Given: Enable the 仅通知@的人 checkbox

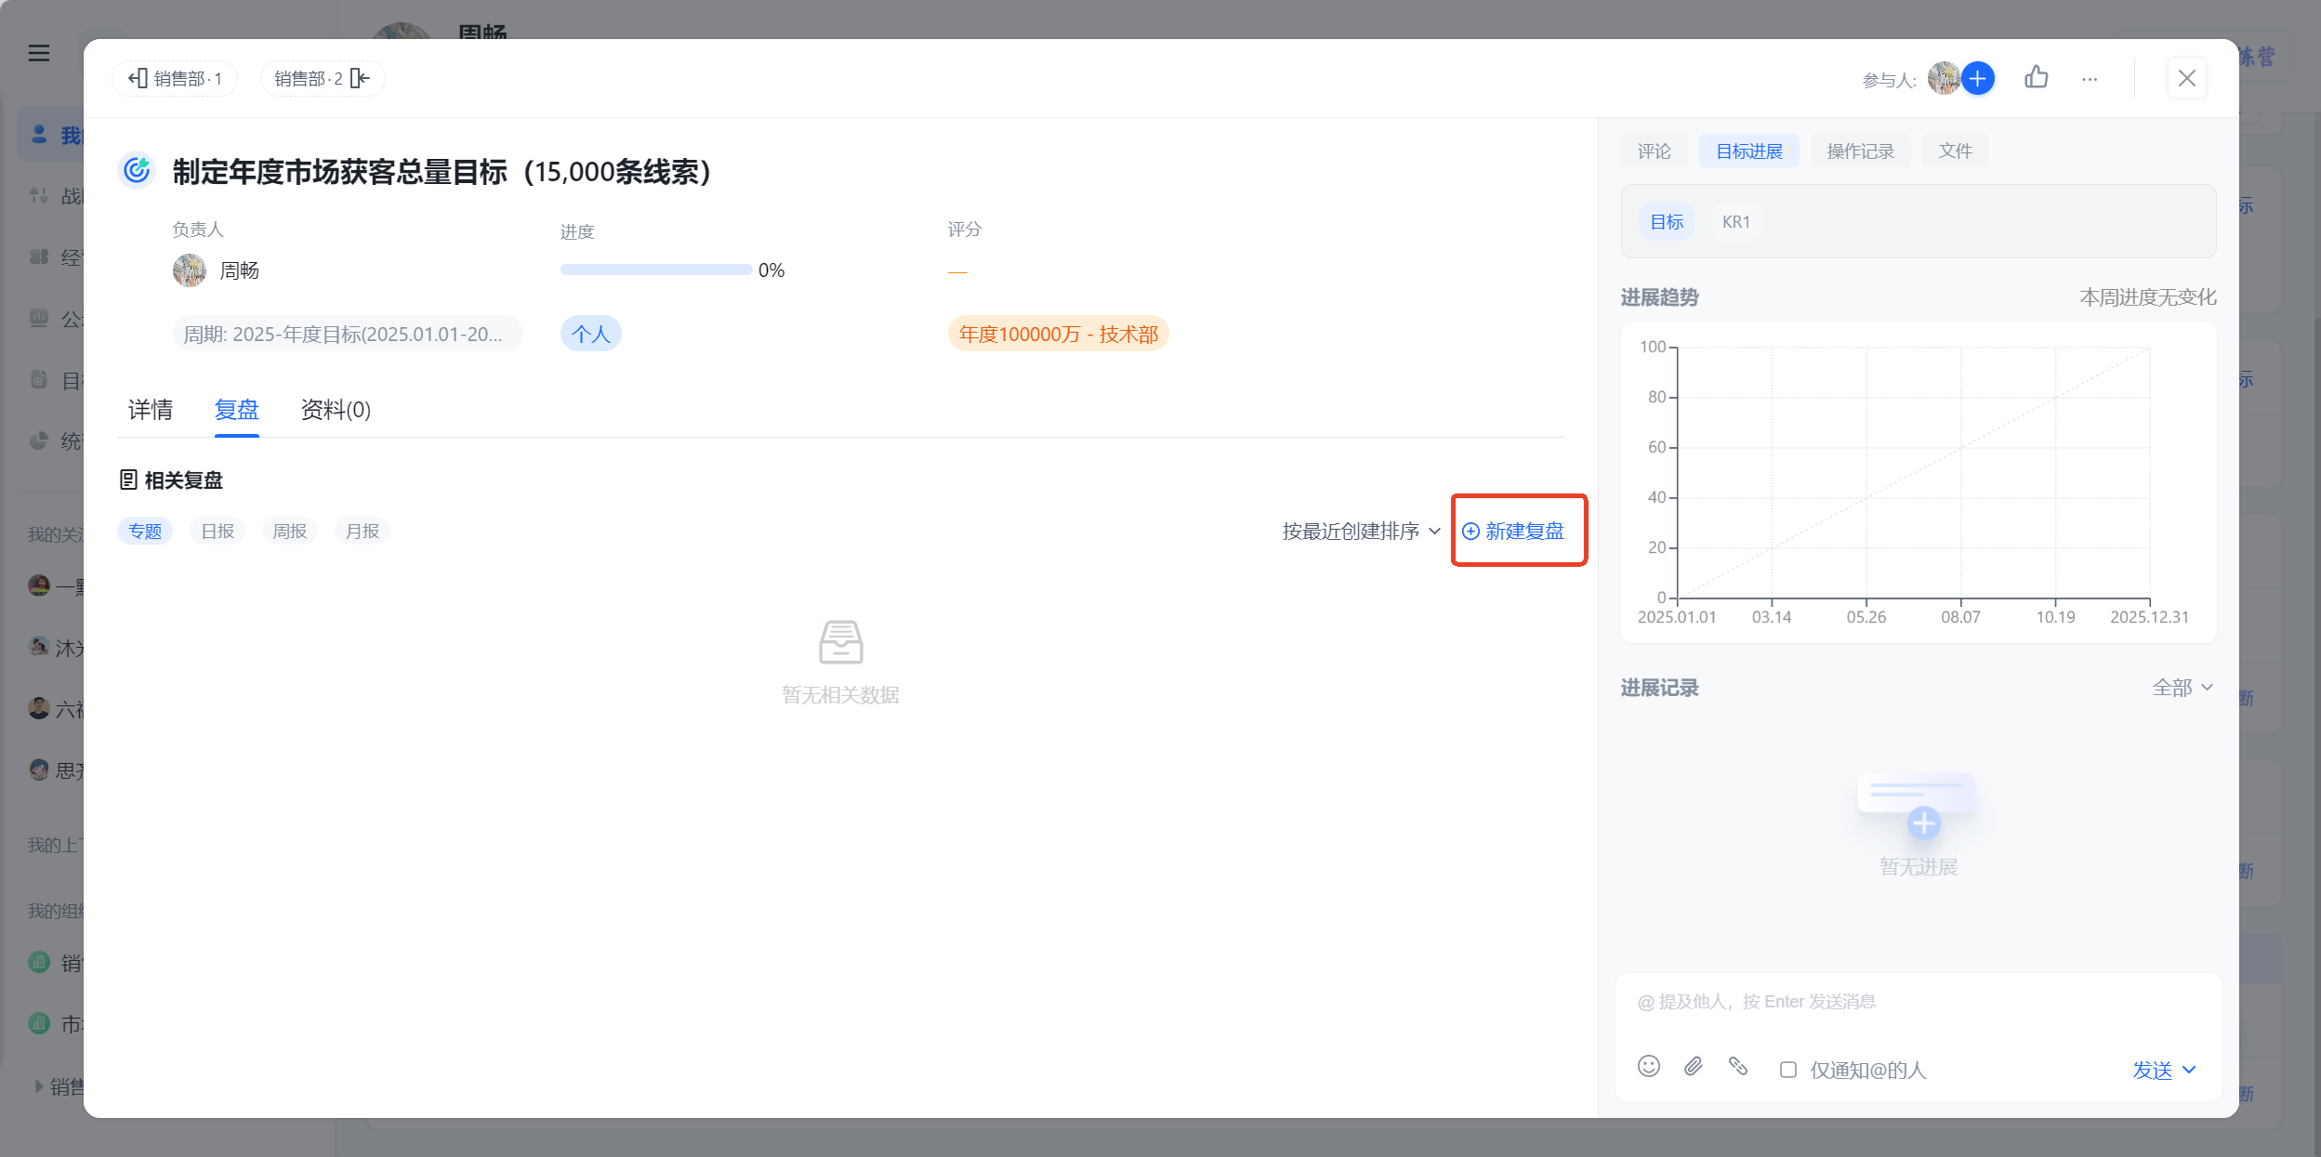Looking at the screenshot, I should click(x=1788, y=1070).
